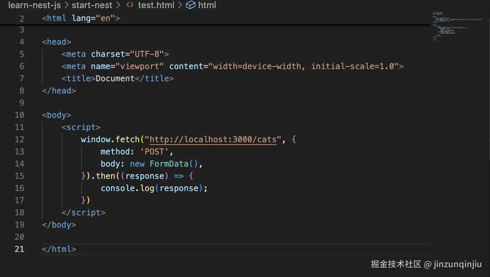This screenshot has height=277, width=490.
Task: Click the "viewport" meta name value
Action: coord(140,66)
